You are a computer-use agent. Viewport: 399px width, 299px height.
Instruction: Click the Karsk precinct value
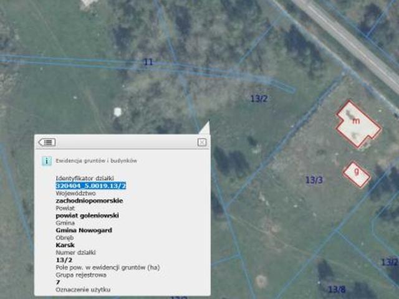[65, 245]
